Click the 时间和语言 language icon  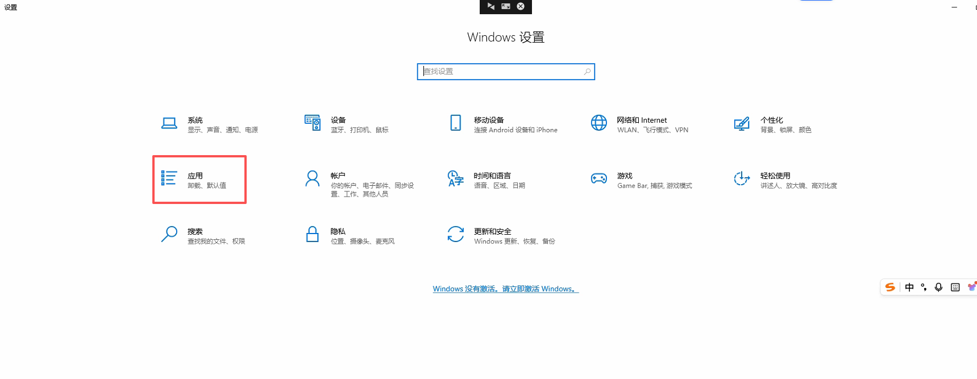pos(456,178)
